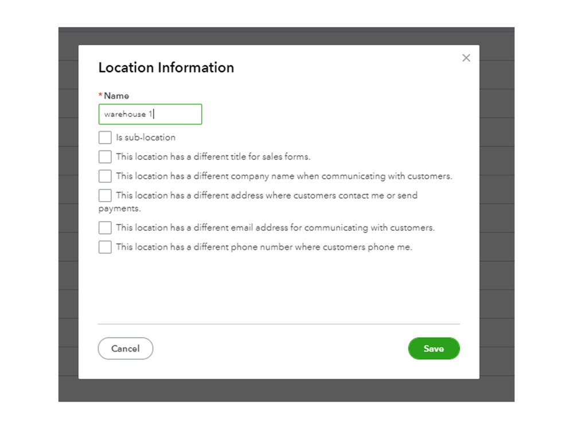Toggle the different address checkbox

(105, 195)
